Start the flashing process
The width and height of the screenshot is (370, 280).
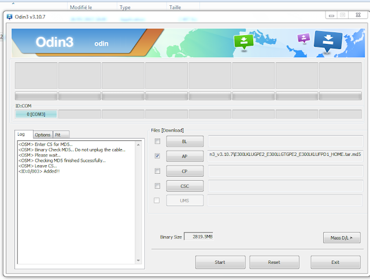tap(220, 262)
